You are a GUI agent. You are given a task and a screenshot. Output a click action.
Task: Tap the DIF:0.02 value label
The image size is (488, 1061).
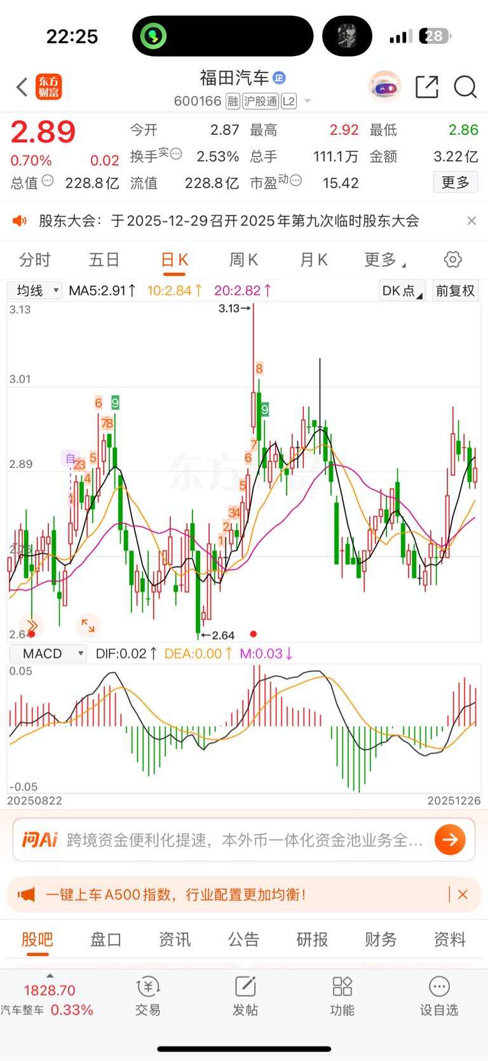126,654
